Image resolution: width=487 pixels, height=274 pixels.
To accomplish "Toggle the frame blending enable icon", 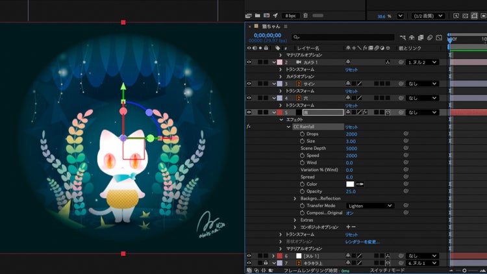I will coord(421,38).
